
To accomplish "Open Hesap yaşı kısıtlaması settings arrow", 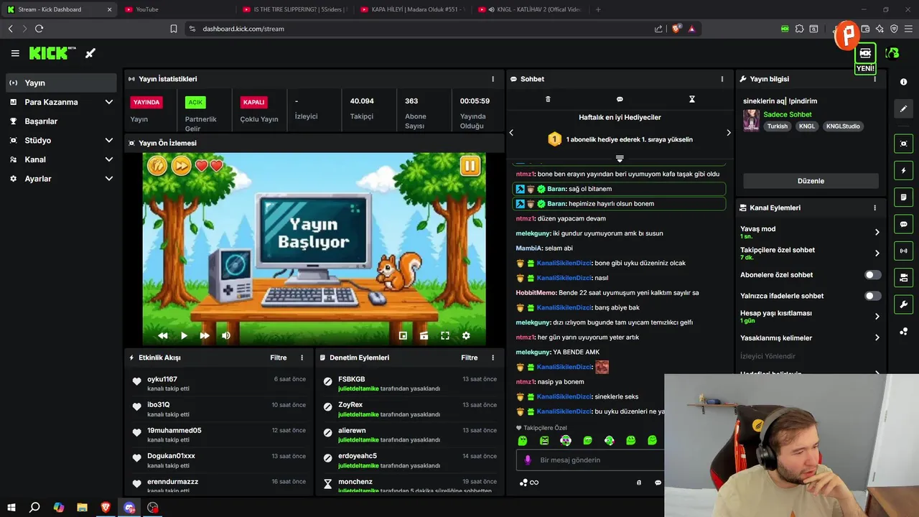I will (877, 316).
